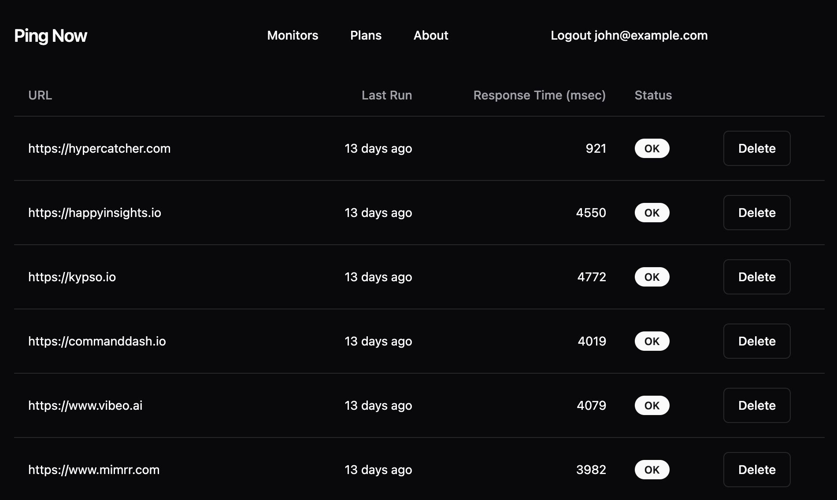Click the OK status badge for kypso.io
837x500 pixels.
pos(652,277)
